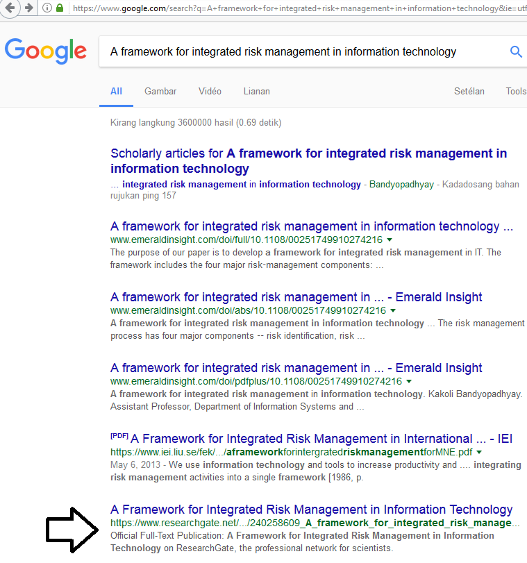Click snippet mentioning 'Kakoli Bandyopadhyay'
Image resolution: width=527 pixels, height=563 pixels.
316,400
